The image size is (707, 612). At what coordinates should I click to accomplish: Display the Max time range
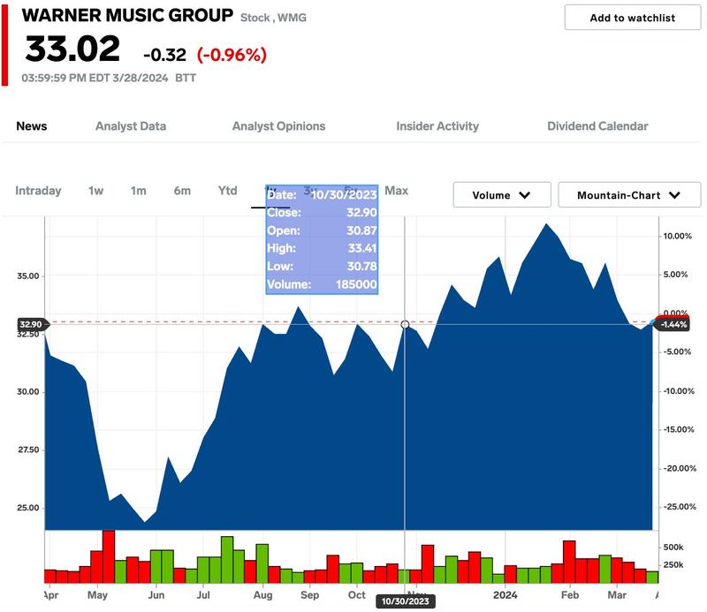[x=396, y=191]
